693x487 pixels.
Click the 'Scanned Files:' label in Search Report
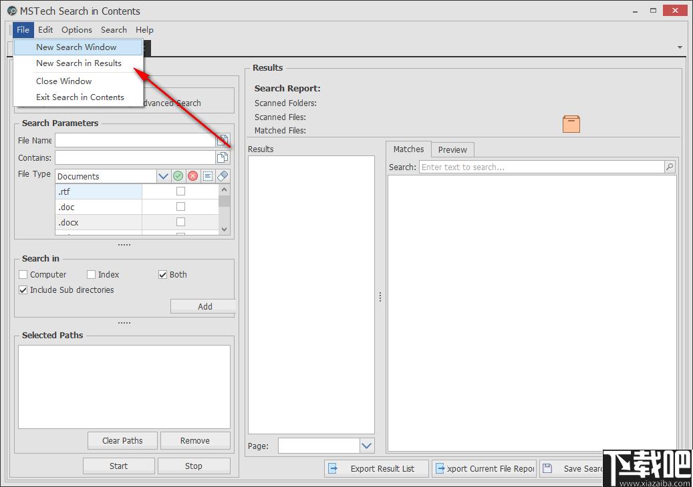(280, 117)
